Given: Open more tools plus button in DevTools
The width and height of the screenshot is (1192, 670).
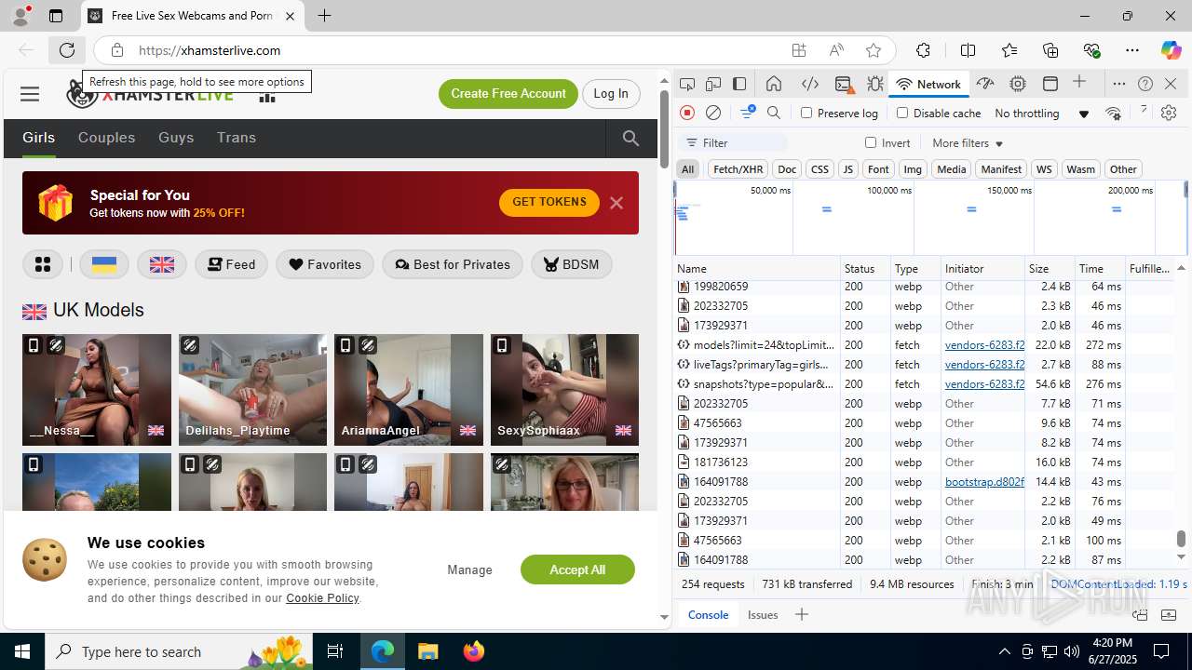Looking at the screenshot, I should click(x=1079, y=83).
